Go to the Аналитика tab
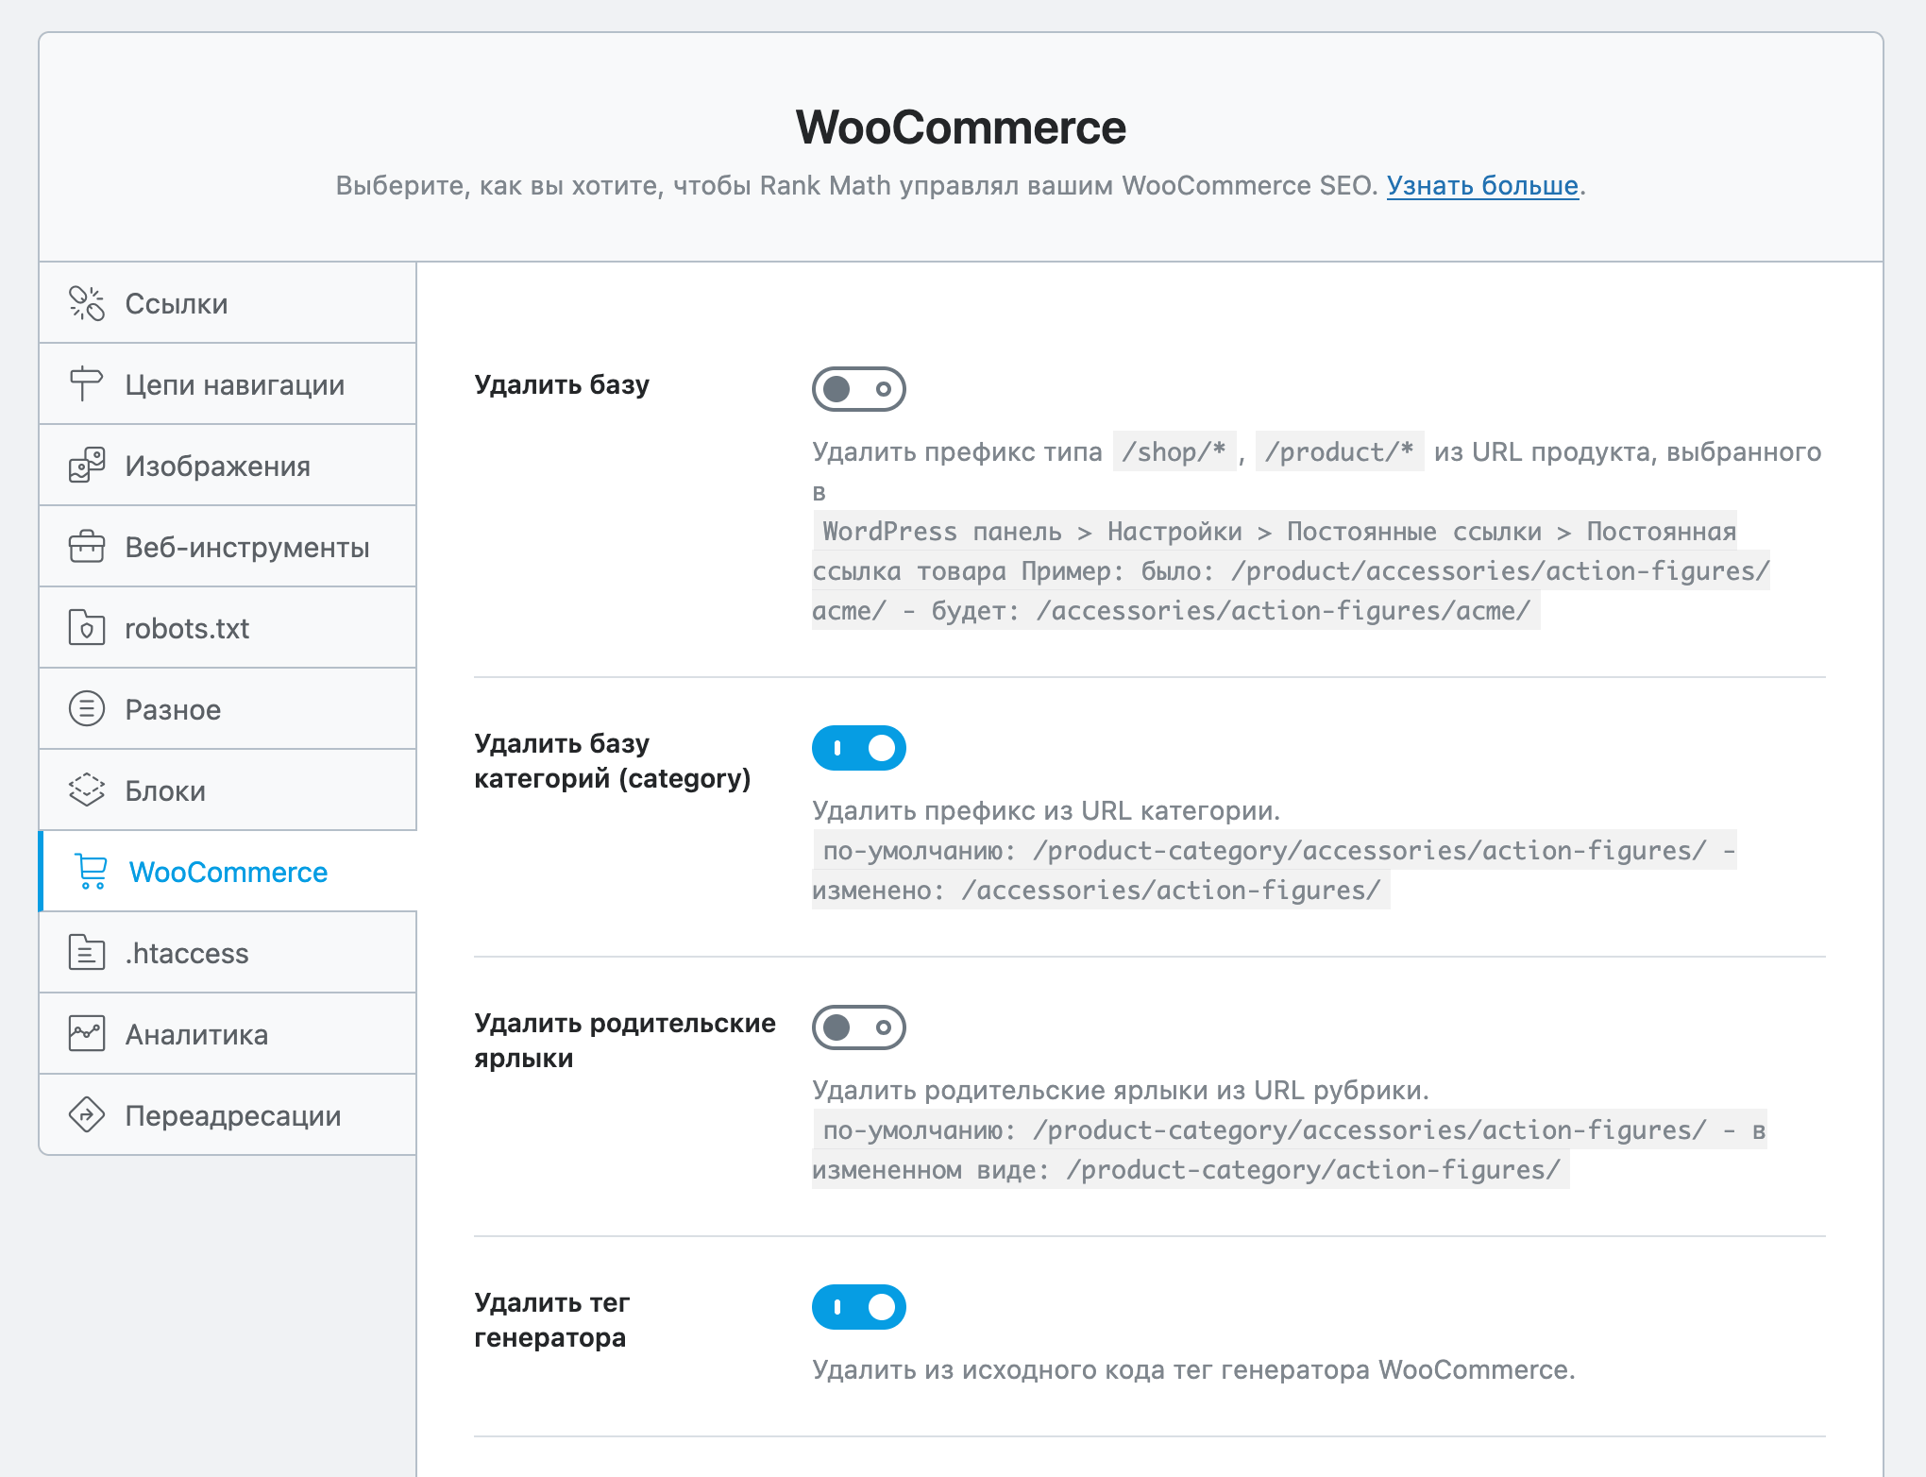Screen dimensions: 1926x1477 coord(228,1034)
